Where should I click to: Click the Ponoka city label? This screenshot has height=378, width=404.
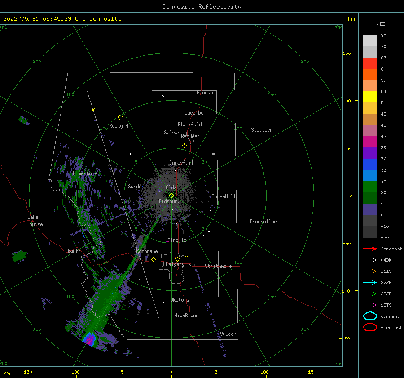pos(205,93)
